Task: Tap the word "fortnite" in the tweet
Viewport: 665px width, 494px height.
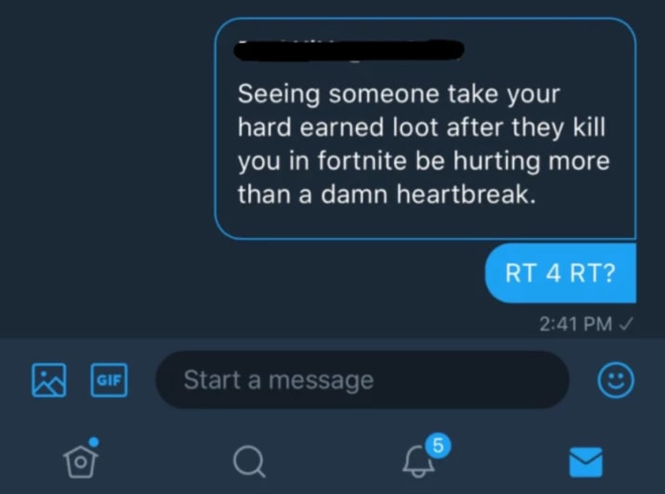Action: (x=362, y=161)
